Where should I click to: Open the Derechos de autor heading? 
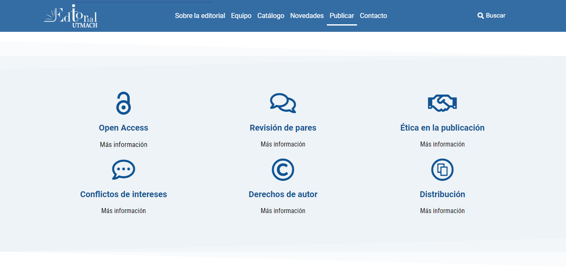point(283,194)
